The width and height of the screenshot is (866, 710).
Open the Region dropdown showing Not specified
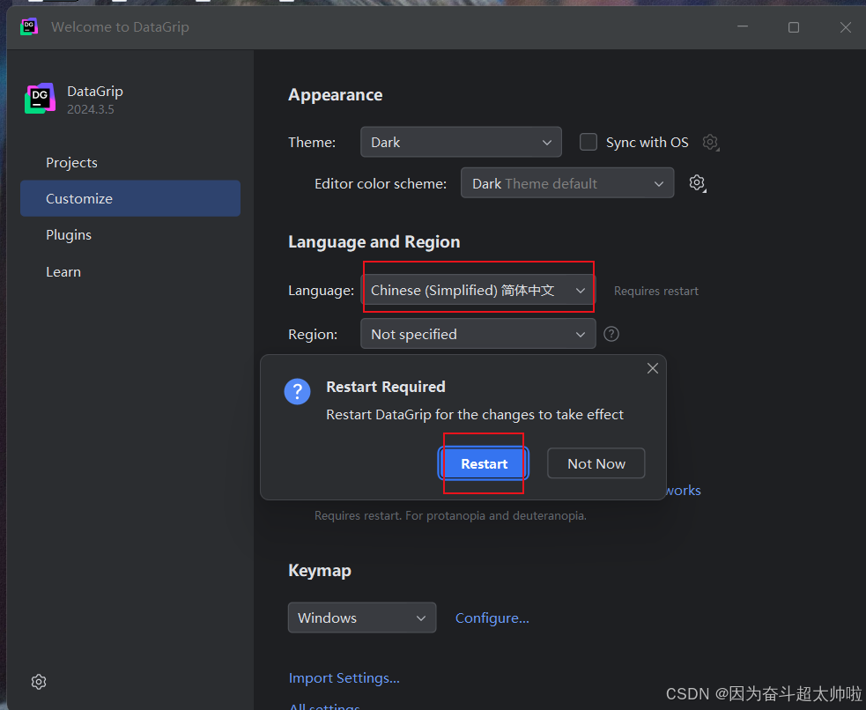coord(478,334)
